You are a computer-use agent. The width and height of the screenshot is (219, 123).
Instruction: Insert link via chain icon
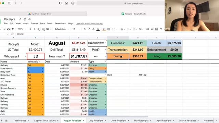[147, 29]
